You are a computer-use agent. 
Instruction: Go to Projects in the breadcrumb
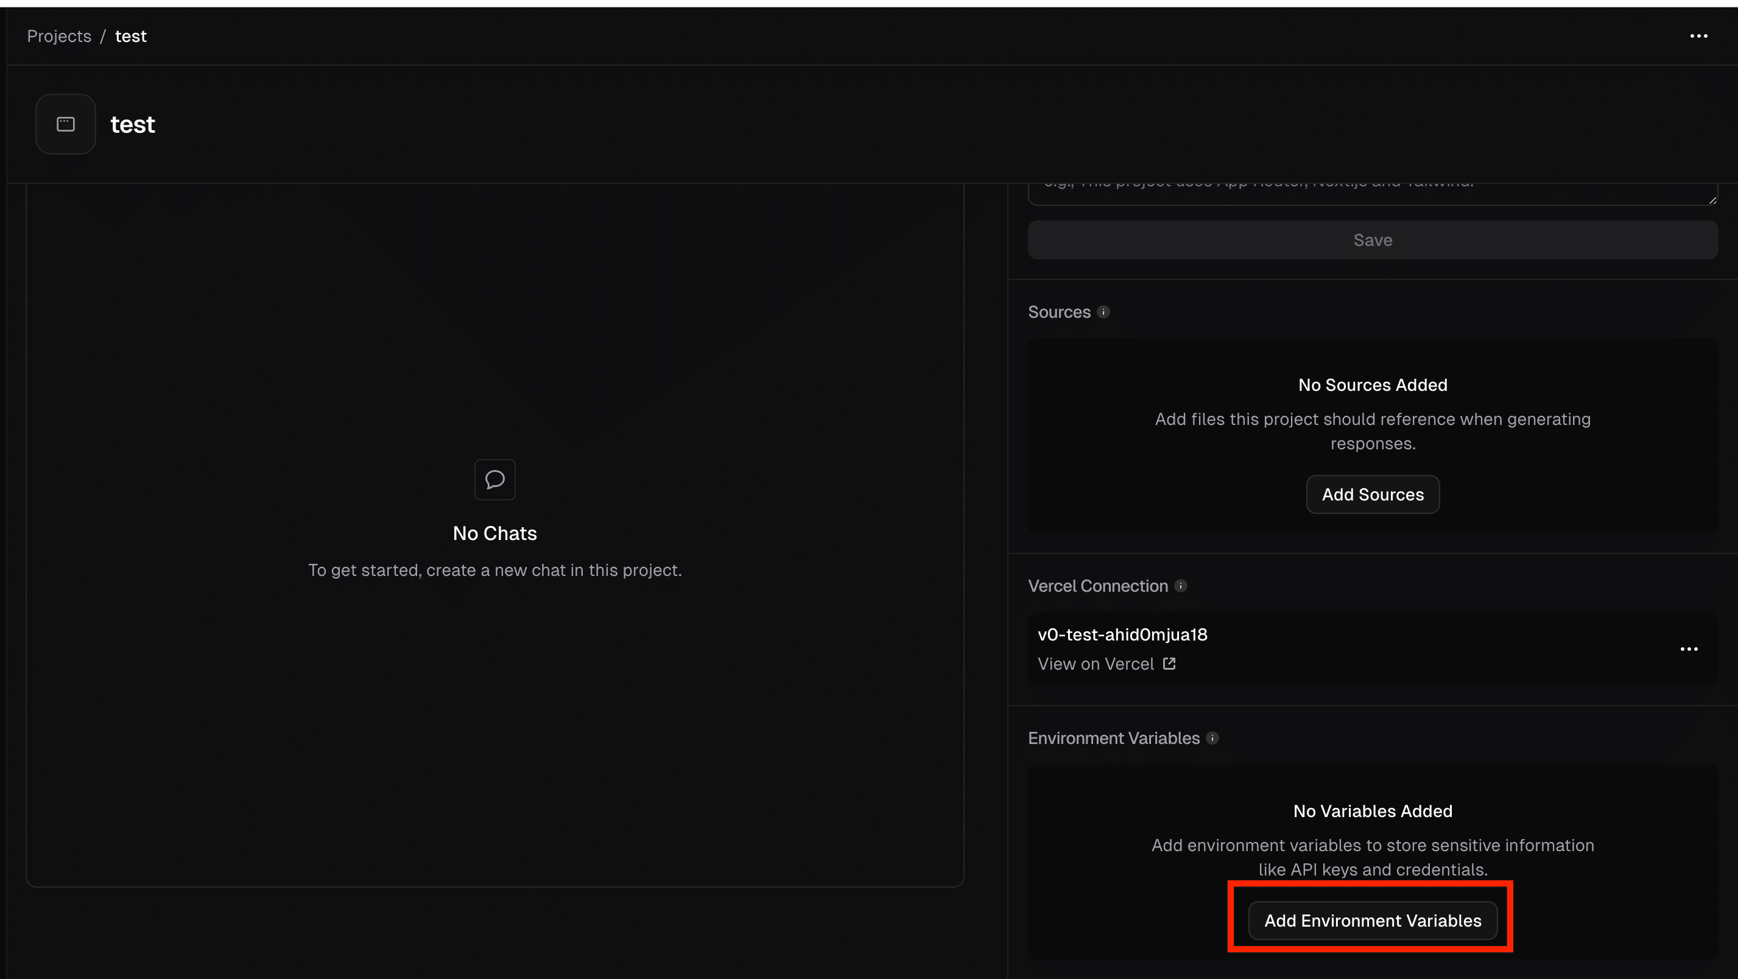tap(58, 37)
